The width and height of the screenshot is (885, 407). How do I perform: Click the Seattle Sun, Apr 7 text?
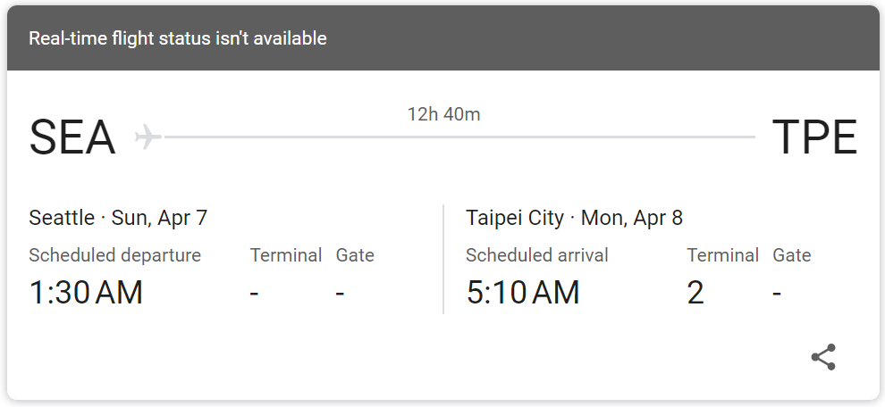(118, 218)
